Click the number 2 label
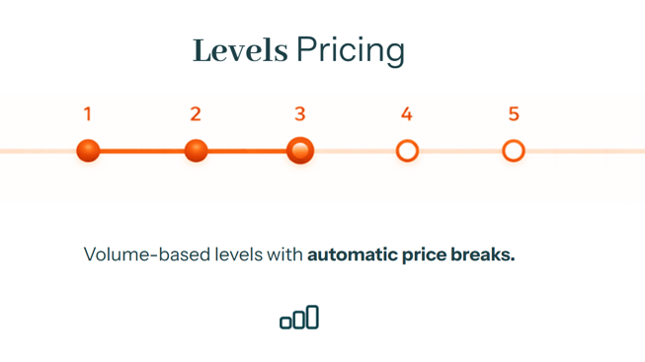Image resolution: width=645 pixels, height=362 pixels. 196,114
